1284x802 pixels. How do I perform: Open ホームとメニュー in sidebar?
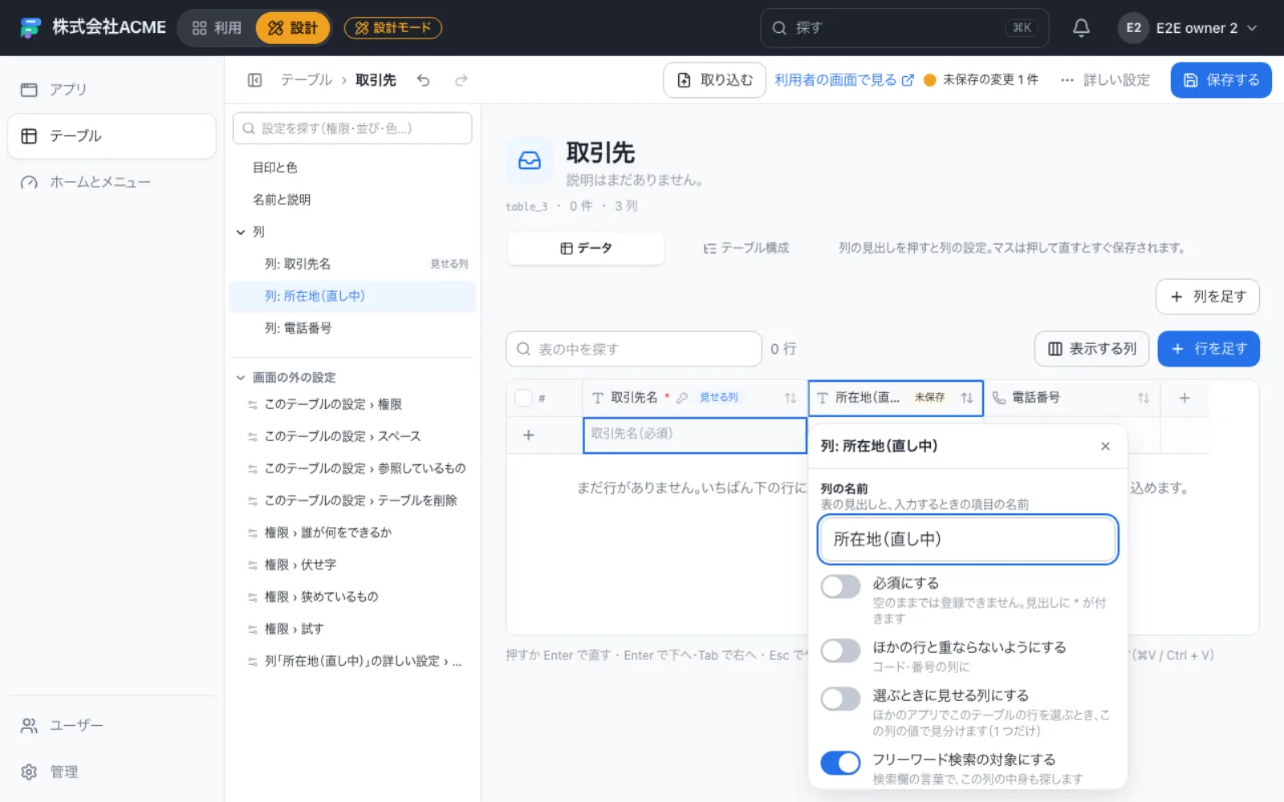pyautogui.click(x=112, y=182)
